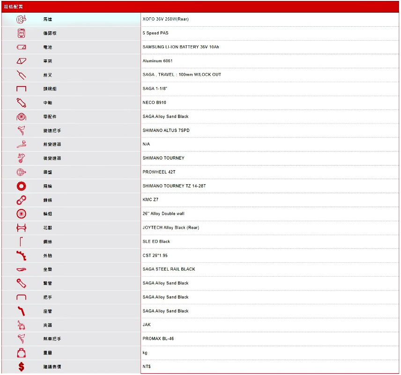401x375 pixels.
Task: Click the frame icon beside 車架
Action: [21, 61]
